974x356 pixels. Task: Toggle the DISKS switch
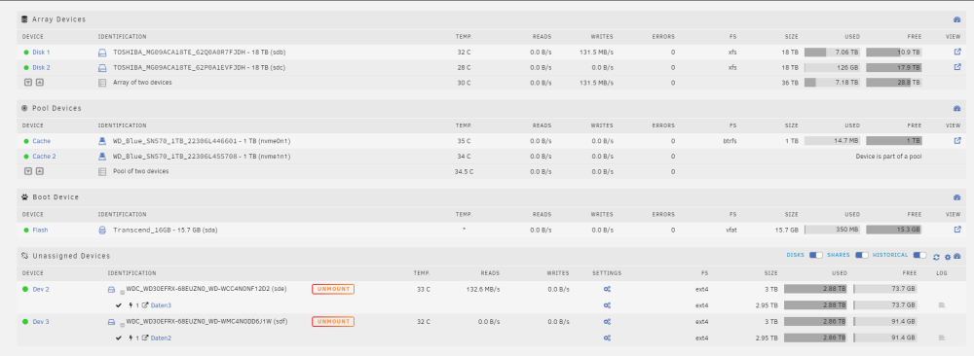(815, 256)
